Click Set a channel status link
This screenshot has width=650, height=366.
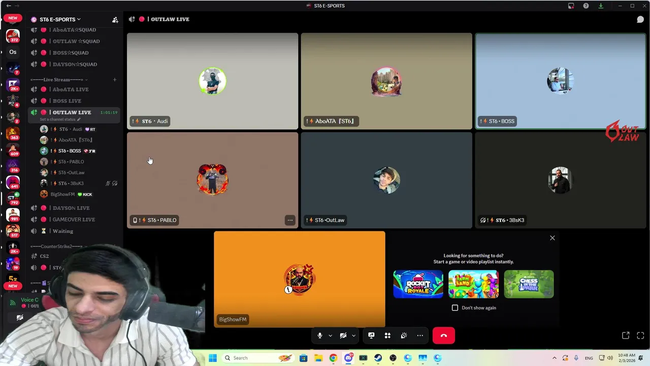point(60,119)
